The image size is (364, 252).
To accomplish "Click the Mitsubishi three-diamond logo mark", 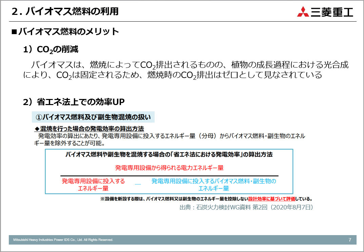I will click(303, 11).
